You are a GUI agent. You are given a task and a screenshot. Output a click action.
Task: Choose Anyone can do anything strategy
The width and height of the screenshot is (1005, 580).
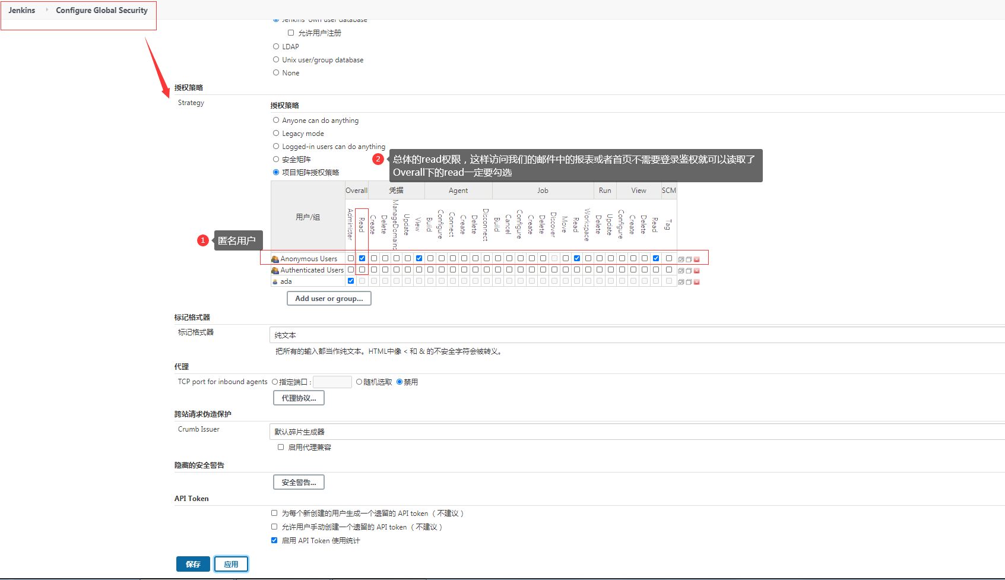[276, 120]
